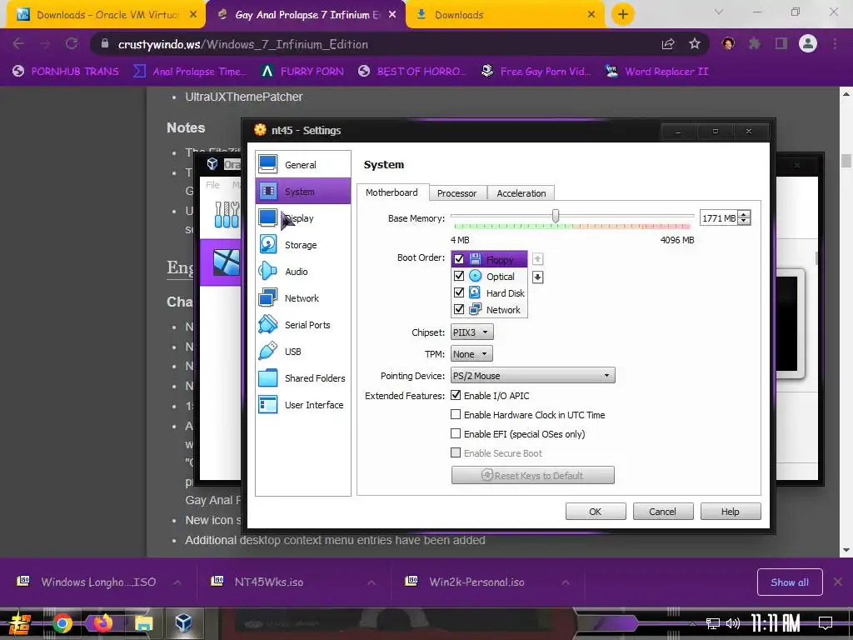Screen dimensions: 853x640
Task: Open the Storage settings category
Action: pos(303,244)
